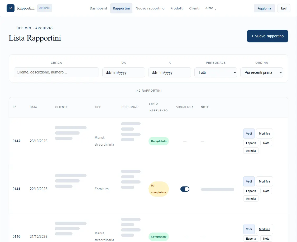The image size is (297, 242).
Task: Click date 23/10/2026
Action: [39, 141]
